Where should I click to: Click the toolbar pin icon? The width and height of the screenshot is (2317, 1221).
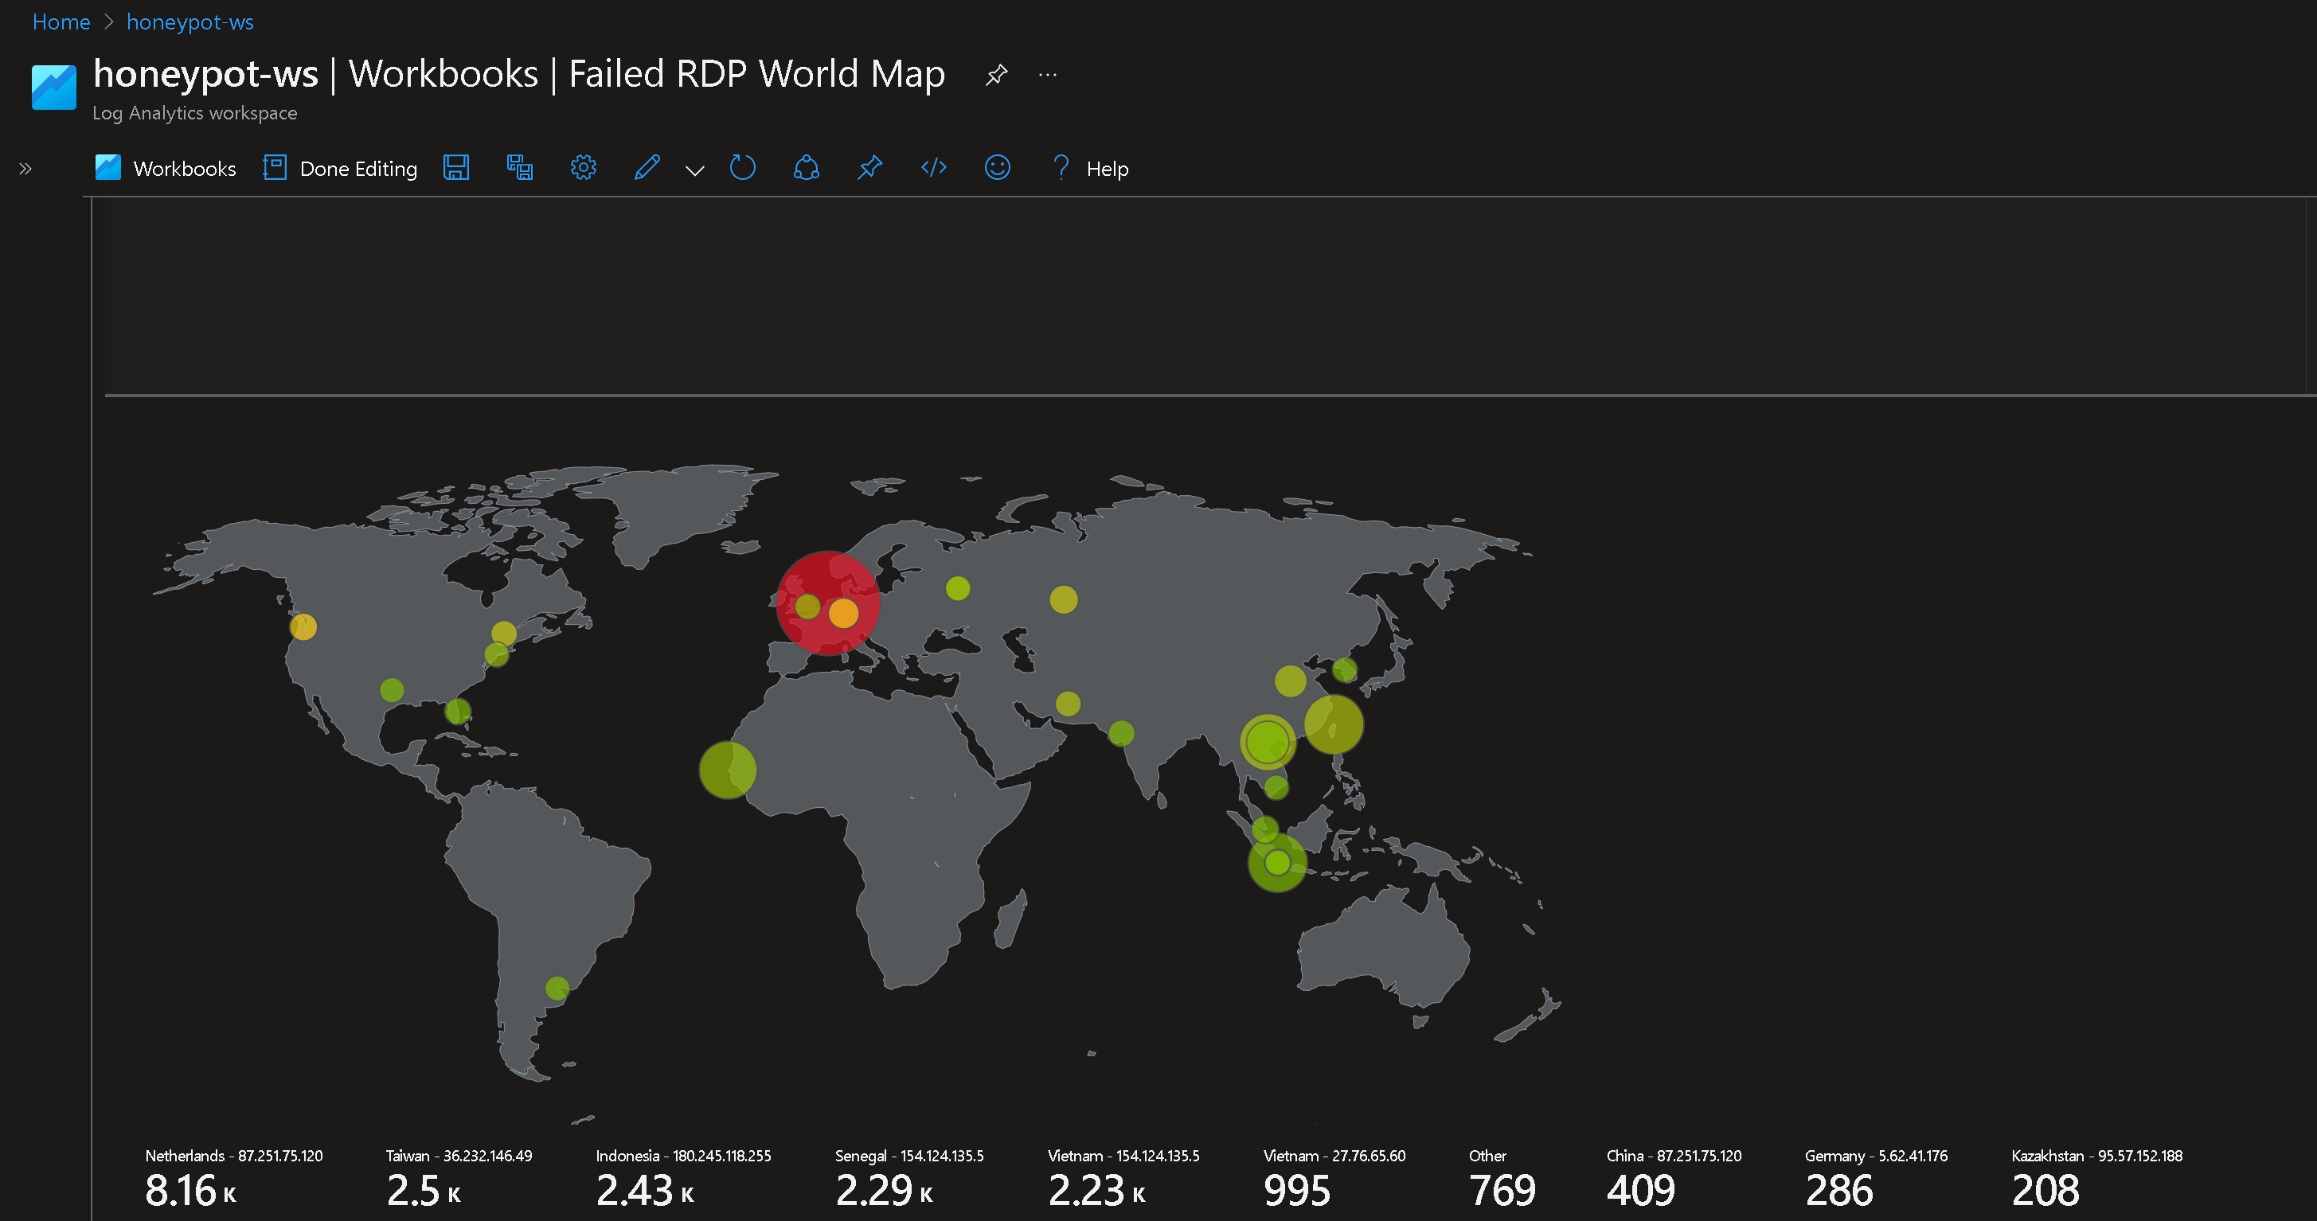click(x=869, y=167)
